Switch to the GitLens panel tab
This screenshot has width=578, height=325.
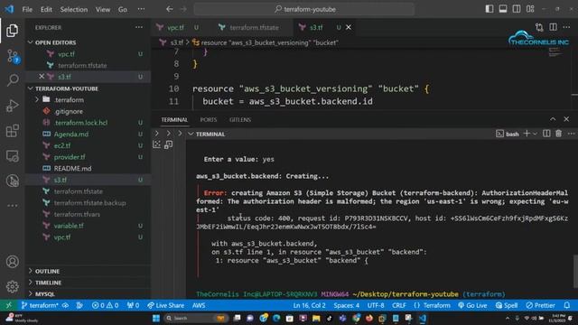point(240,120)
